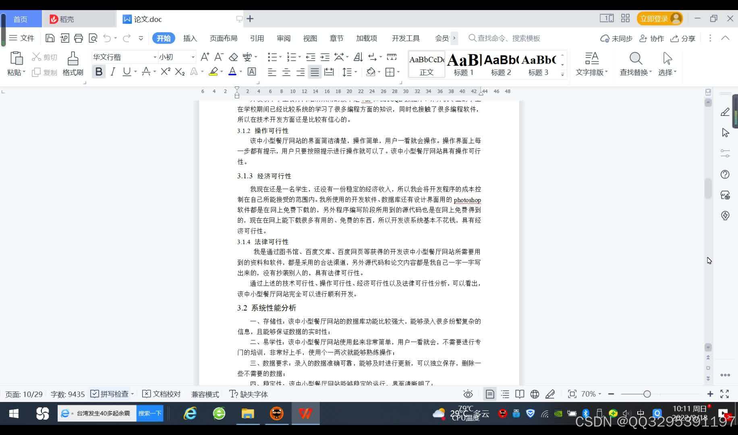Click the 协作 collaborate button

651,38
